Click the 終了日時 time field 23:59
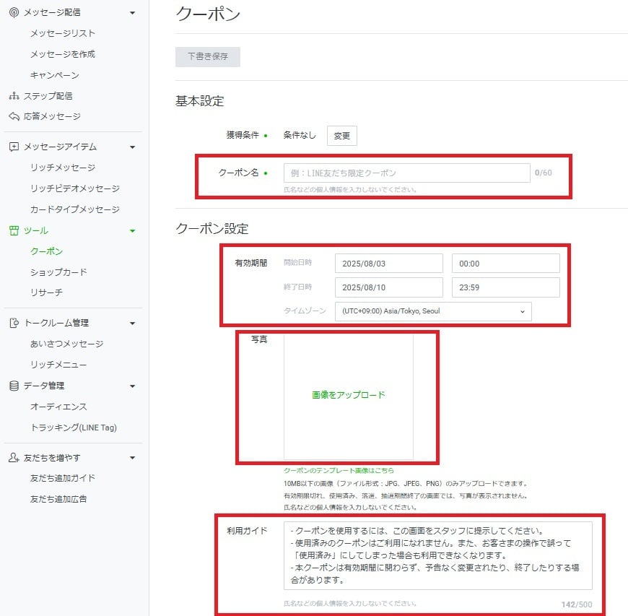628x616 pixels. [x=506, y=287]
